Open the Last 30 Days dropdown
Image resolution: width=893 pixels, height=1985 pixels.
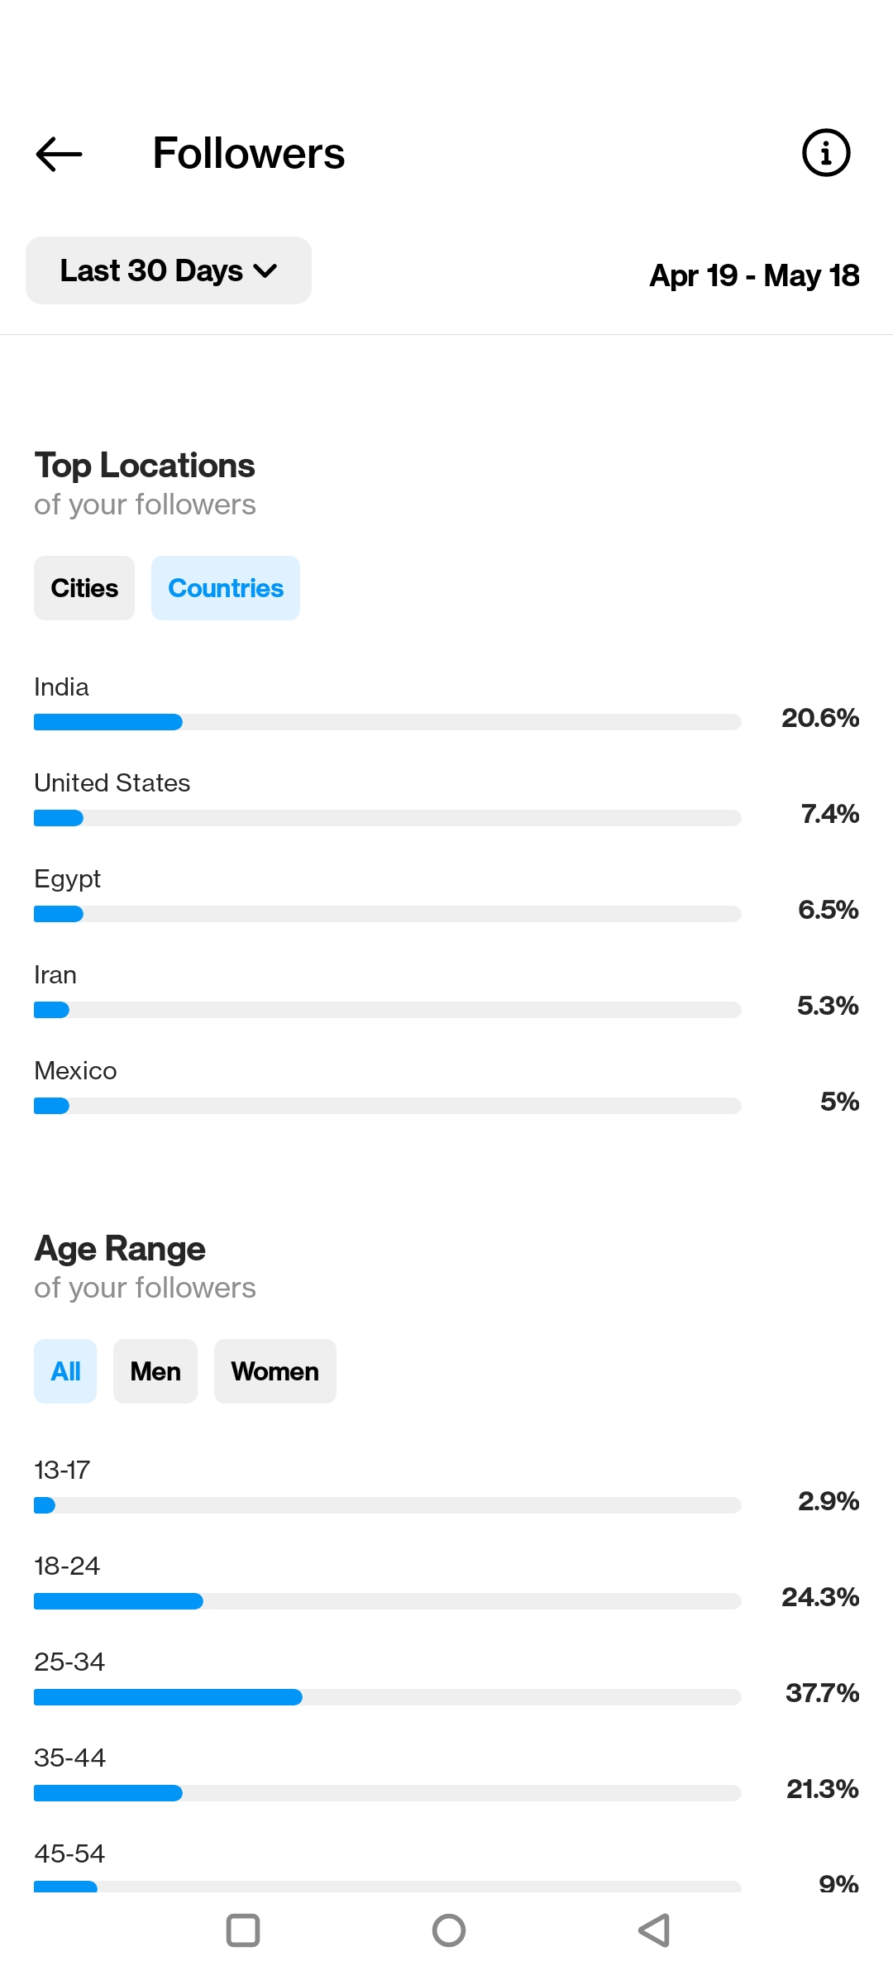click(x=169, y=270)
